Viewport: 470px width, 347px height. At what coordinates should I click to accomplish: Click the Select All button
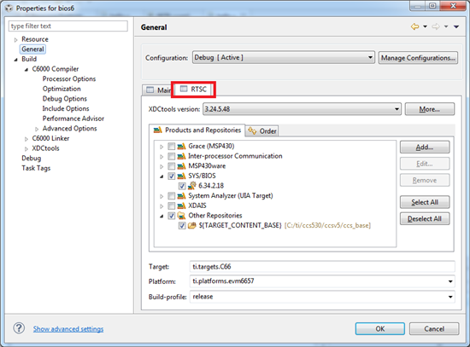(425, 202)
